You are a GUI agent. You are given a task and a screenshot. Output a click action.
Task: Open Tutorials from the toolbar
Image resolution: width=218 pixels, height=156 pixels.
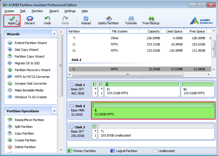[131, 20]
